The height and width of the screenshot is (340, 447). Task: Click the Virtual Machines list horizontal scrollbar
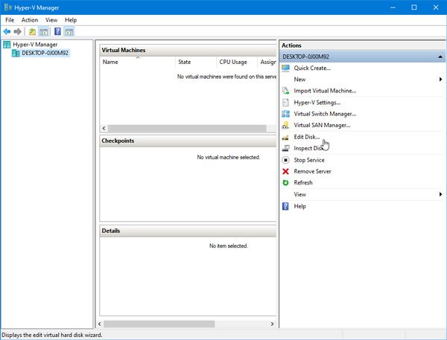tap(188, 129)
